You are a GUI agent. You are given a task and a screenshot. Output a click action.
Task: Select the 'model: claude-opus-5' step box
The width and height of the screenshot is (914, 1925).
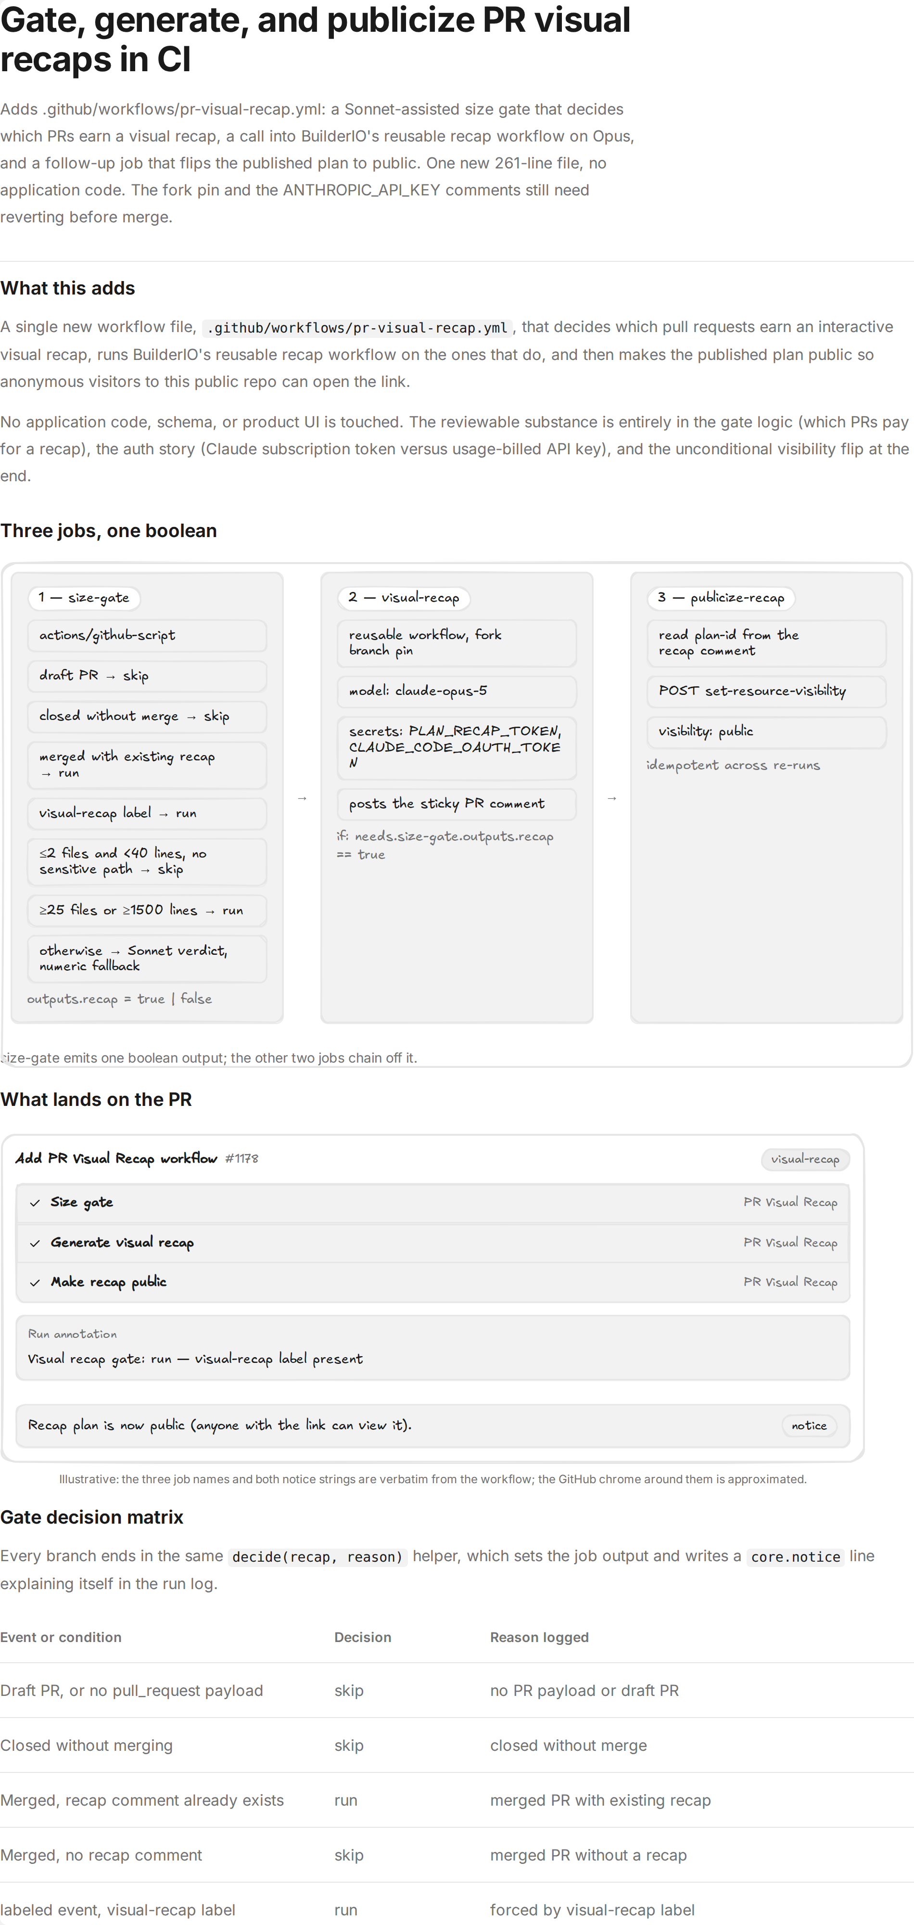tap(456, 691)
